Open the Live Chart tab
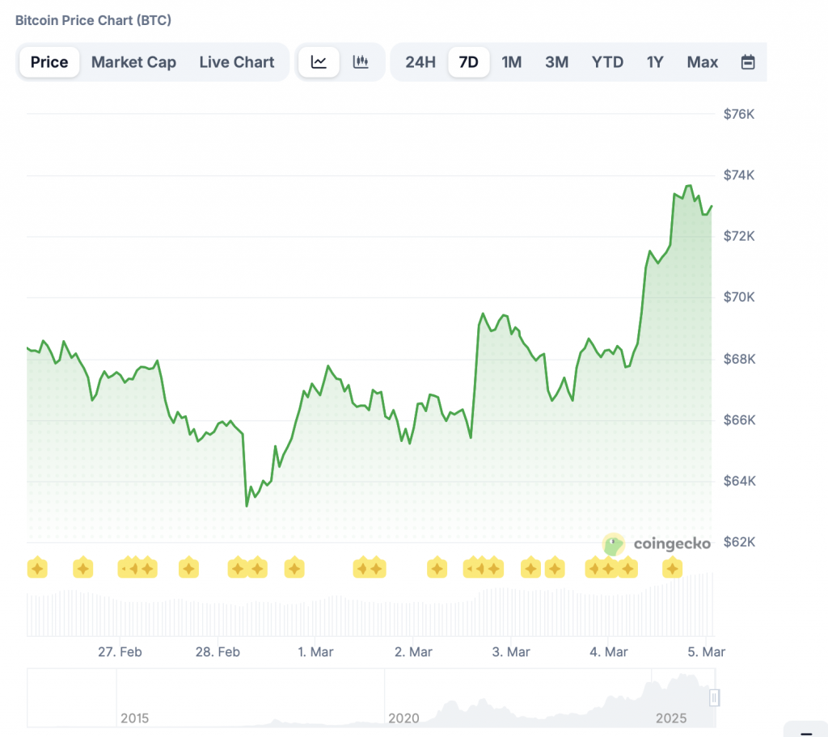 point(237,62)
